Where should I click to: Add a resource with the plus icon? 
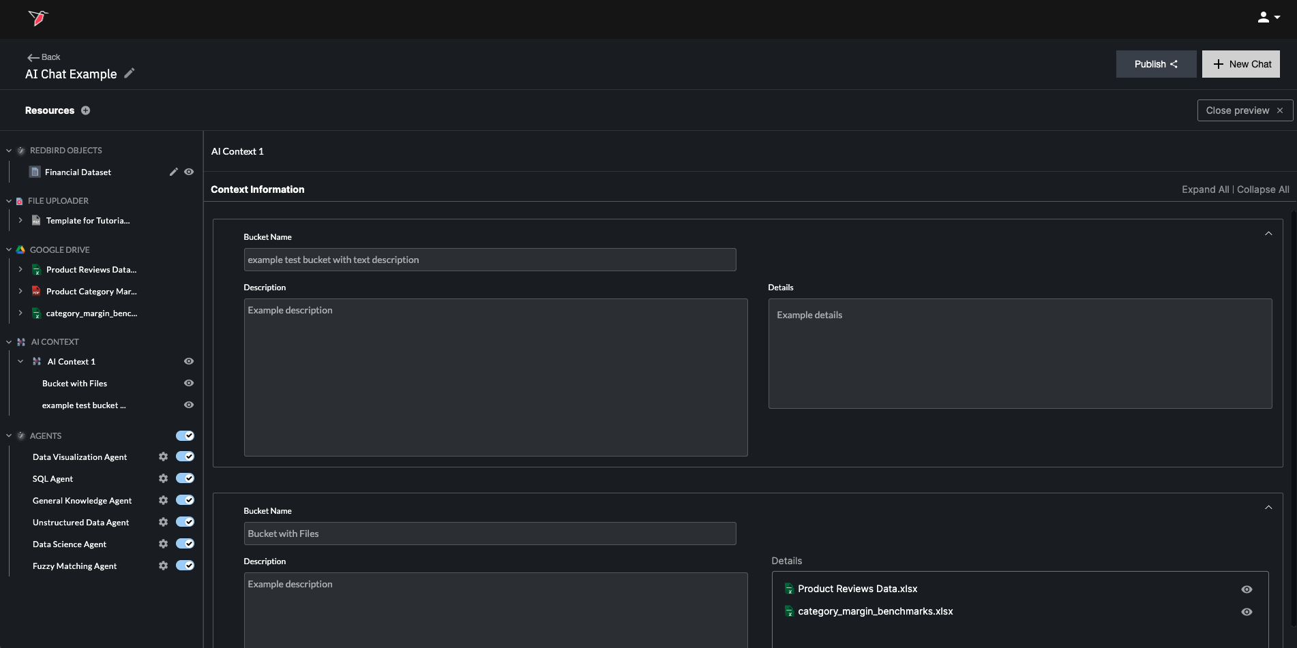click(86, 110)
